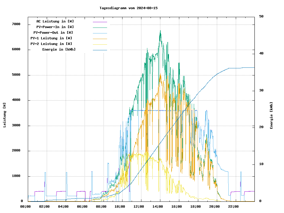Click the 12:00 tick on the time axis
The height and width of the screenshot is (213, 284).
(x=139, y=206)
